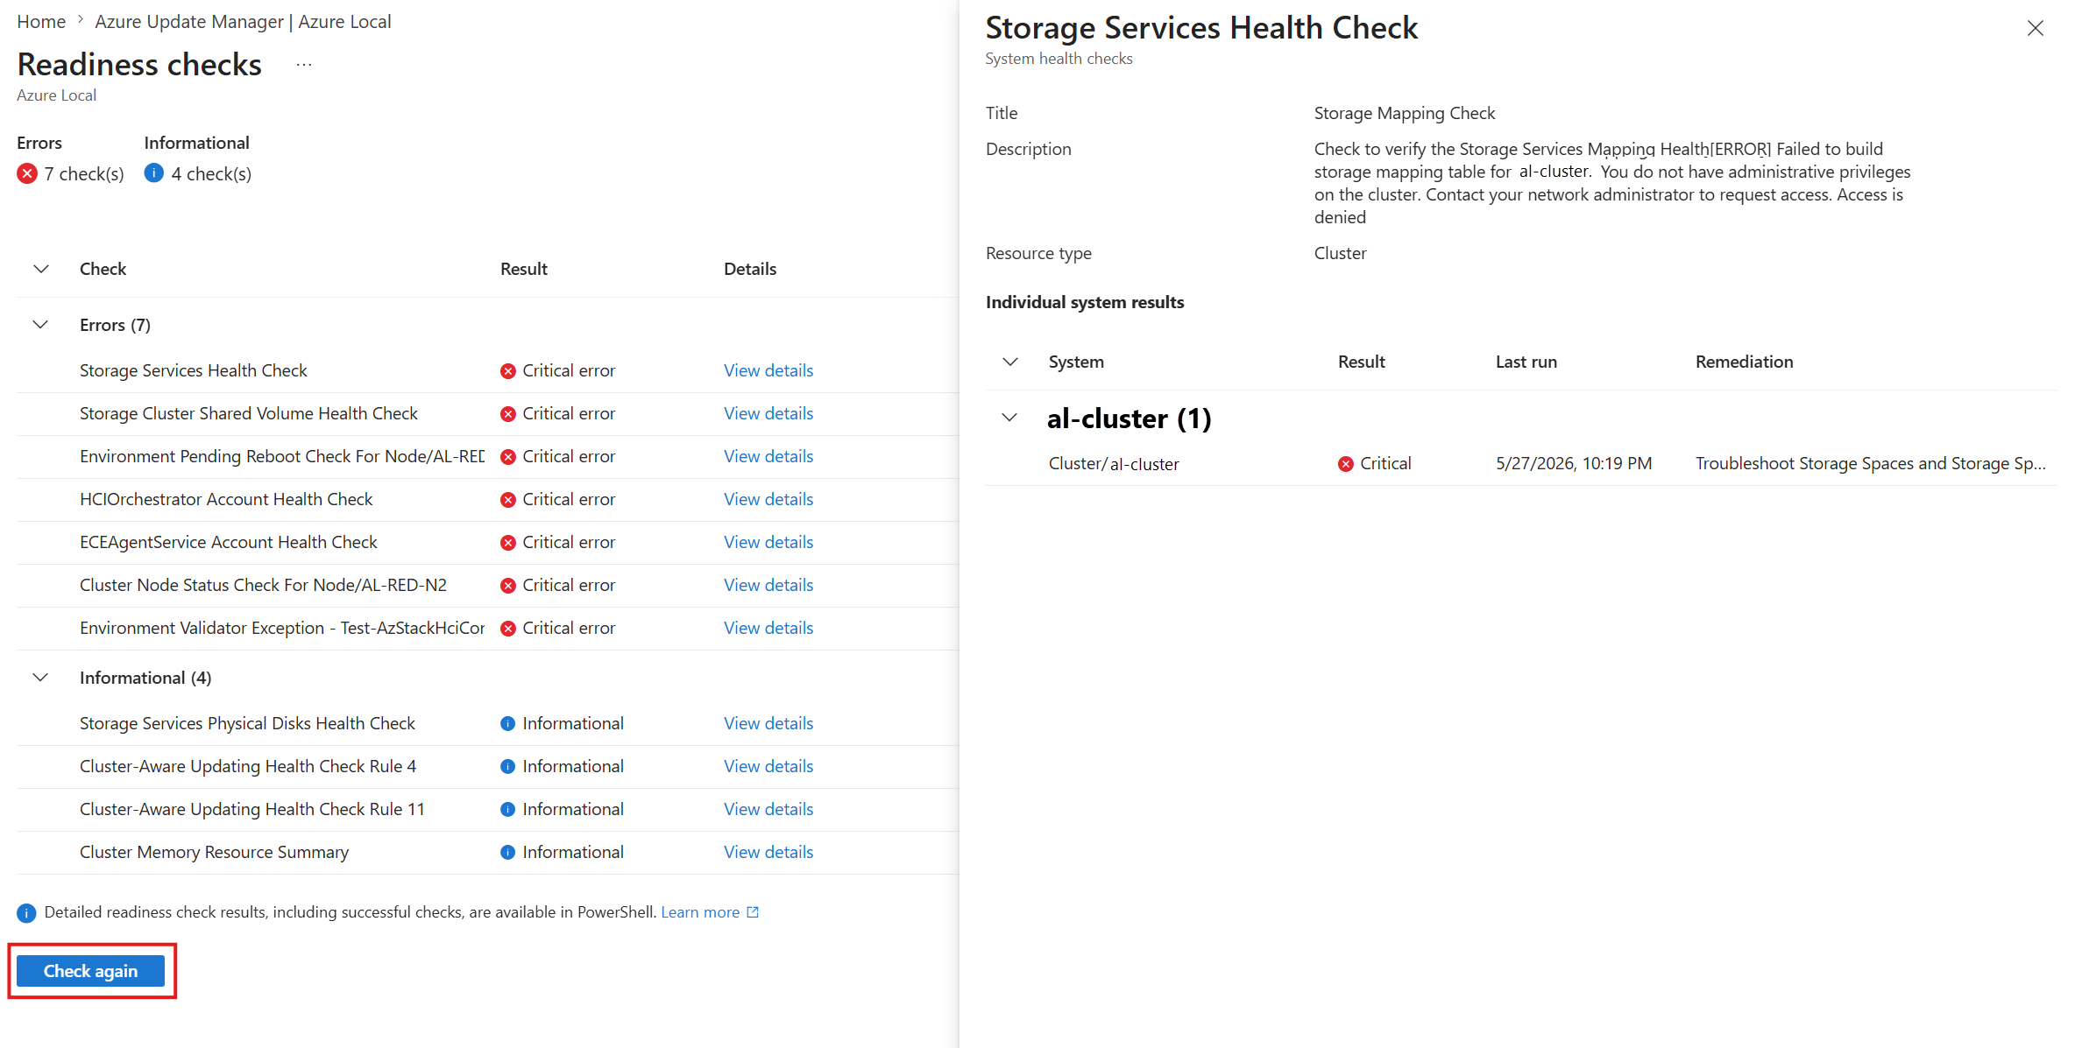View details for Cluster Node Status Check

coord(768,585)
